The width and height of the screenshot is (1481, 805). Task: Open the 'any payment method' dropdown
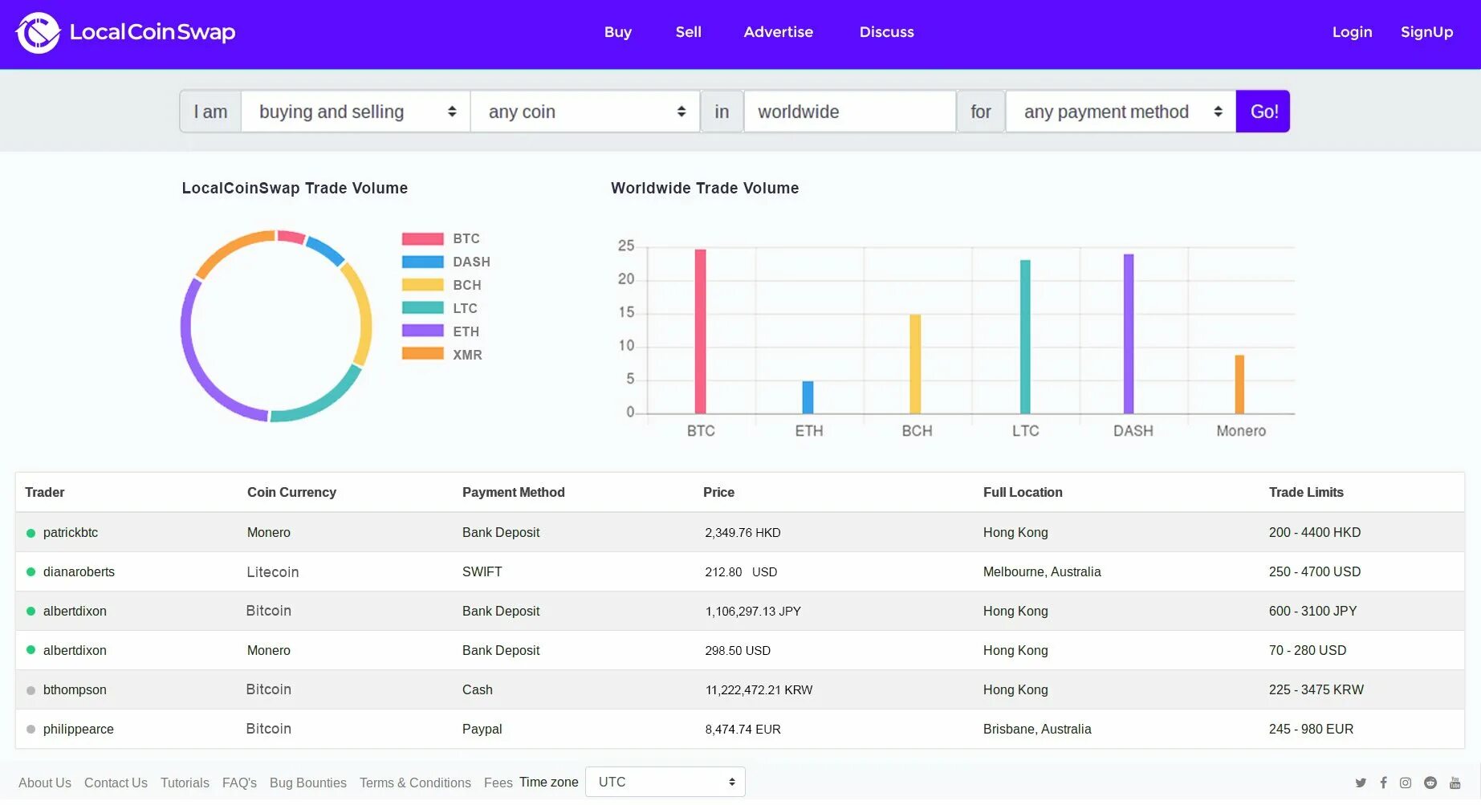coord(1121,112)
